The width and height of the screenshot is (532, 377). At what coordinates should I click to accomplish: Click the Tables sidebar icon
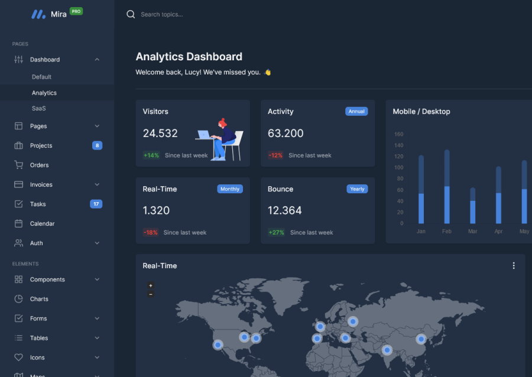(17, 337)
